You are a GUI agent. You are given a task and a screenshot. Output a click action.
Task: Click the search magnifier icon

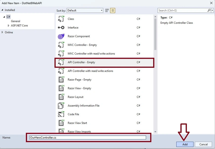pyautogui.click(x=209, y=10)
